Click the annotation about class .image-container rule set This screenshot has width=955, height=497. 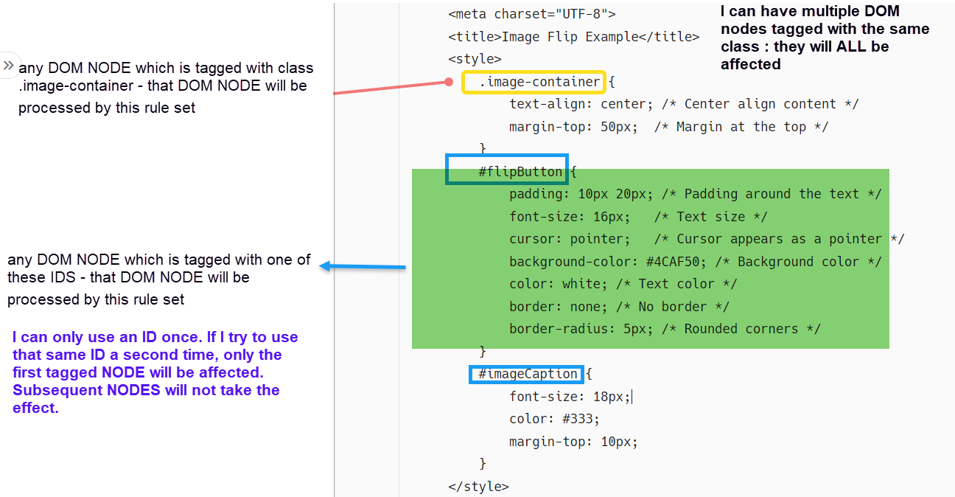coord(165,88)
